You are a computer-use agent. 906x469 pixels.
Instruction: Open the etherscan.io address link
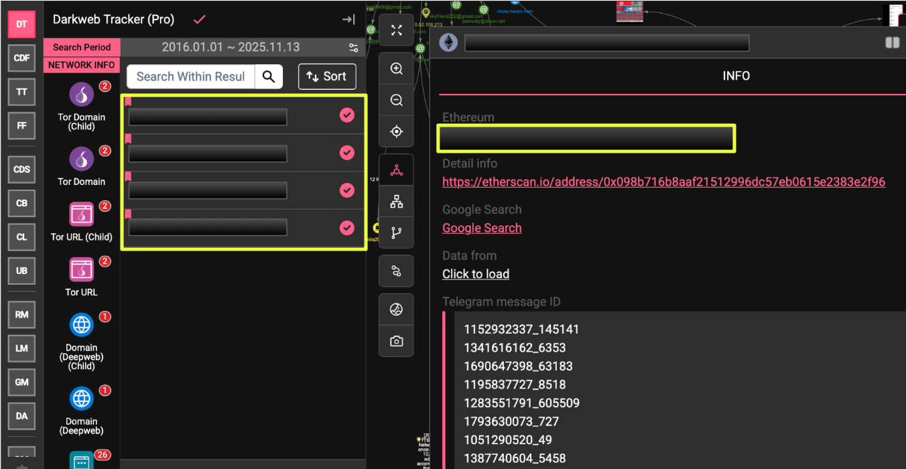click(663, 182)
